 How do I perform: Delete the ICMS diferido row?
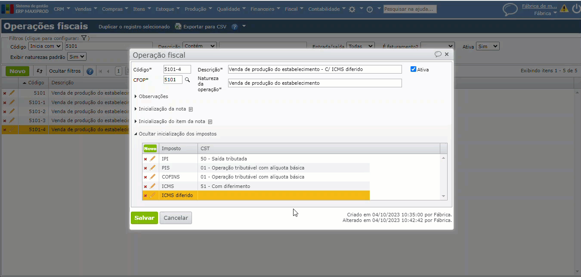(145, 196)
